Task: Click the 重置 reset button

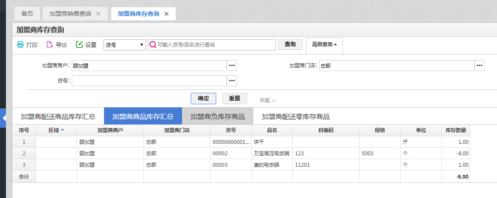Action: pyautogui.click(x=235, y=98)
